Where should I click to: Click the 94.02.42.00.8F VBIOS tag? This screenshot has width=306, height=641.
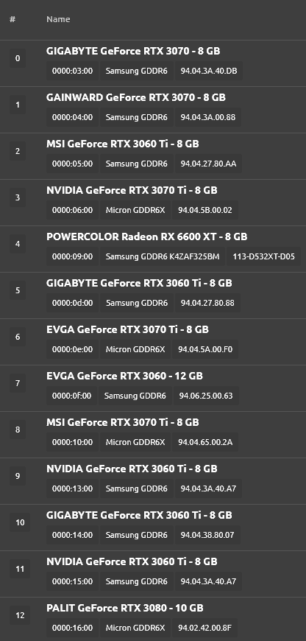coord(204,628)
